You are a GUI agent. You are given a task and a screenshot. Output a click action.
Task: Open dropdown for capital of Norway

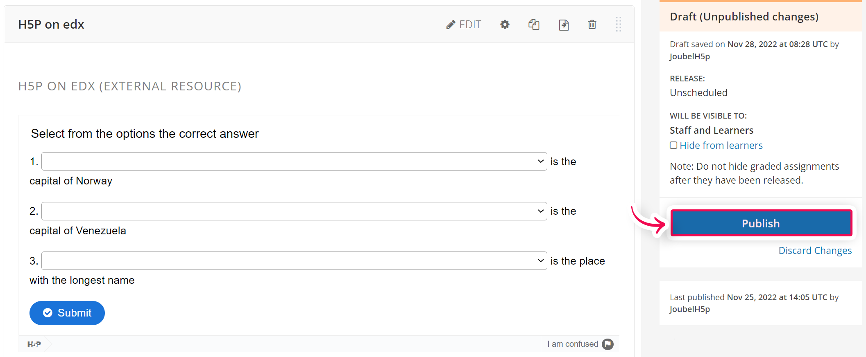pos(294,162)
